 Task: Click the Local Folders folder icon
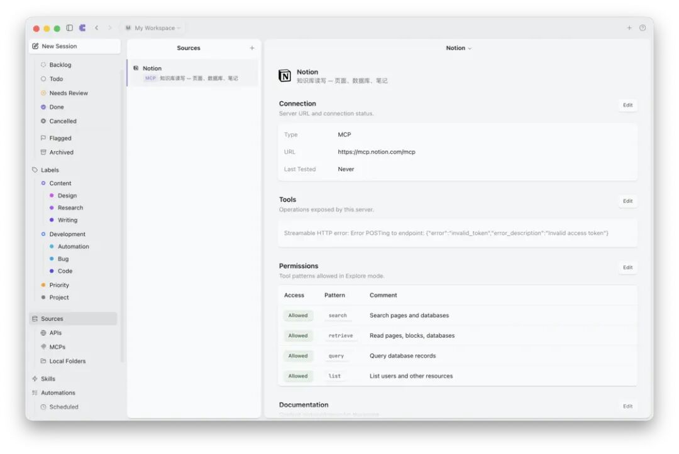click(43, 361)
